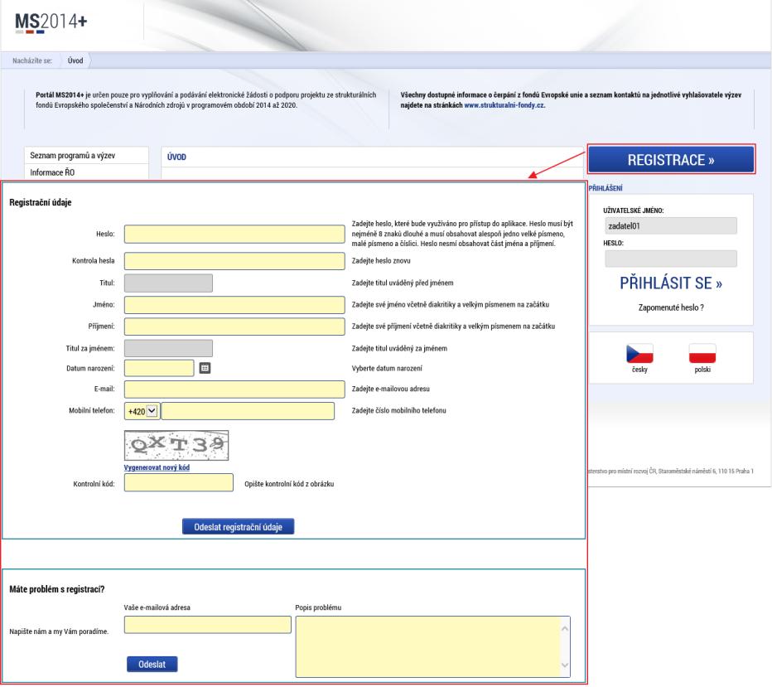772x687 pixels.
Task: Focus the Heslo registration field
Action: pyautogui.click(x=234, y=234)
